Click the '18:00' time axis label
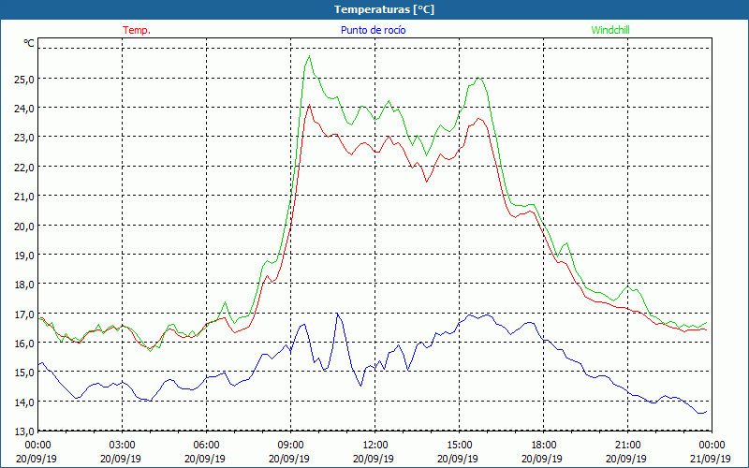 [x=544, y=445]
